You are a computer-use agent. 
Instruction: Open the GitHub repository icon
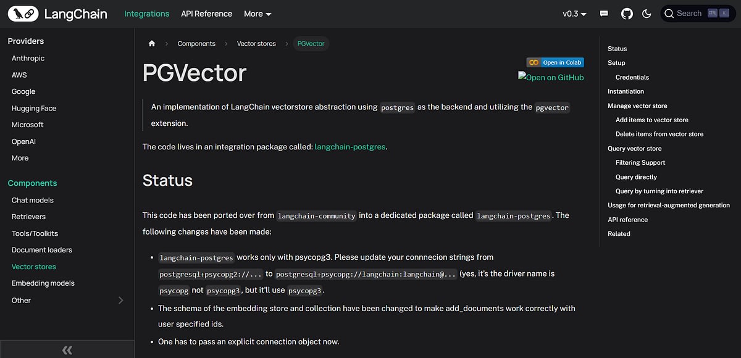pos(627,14)
